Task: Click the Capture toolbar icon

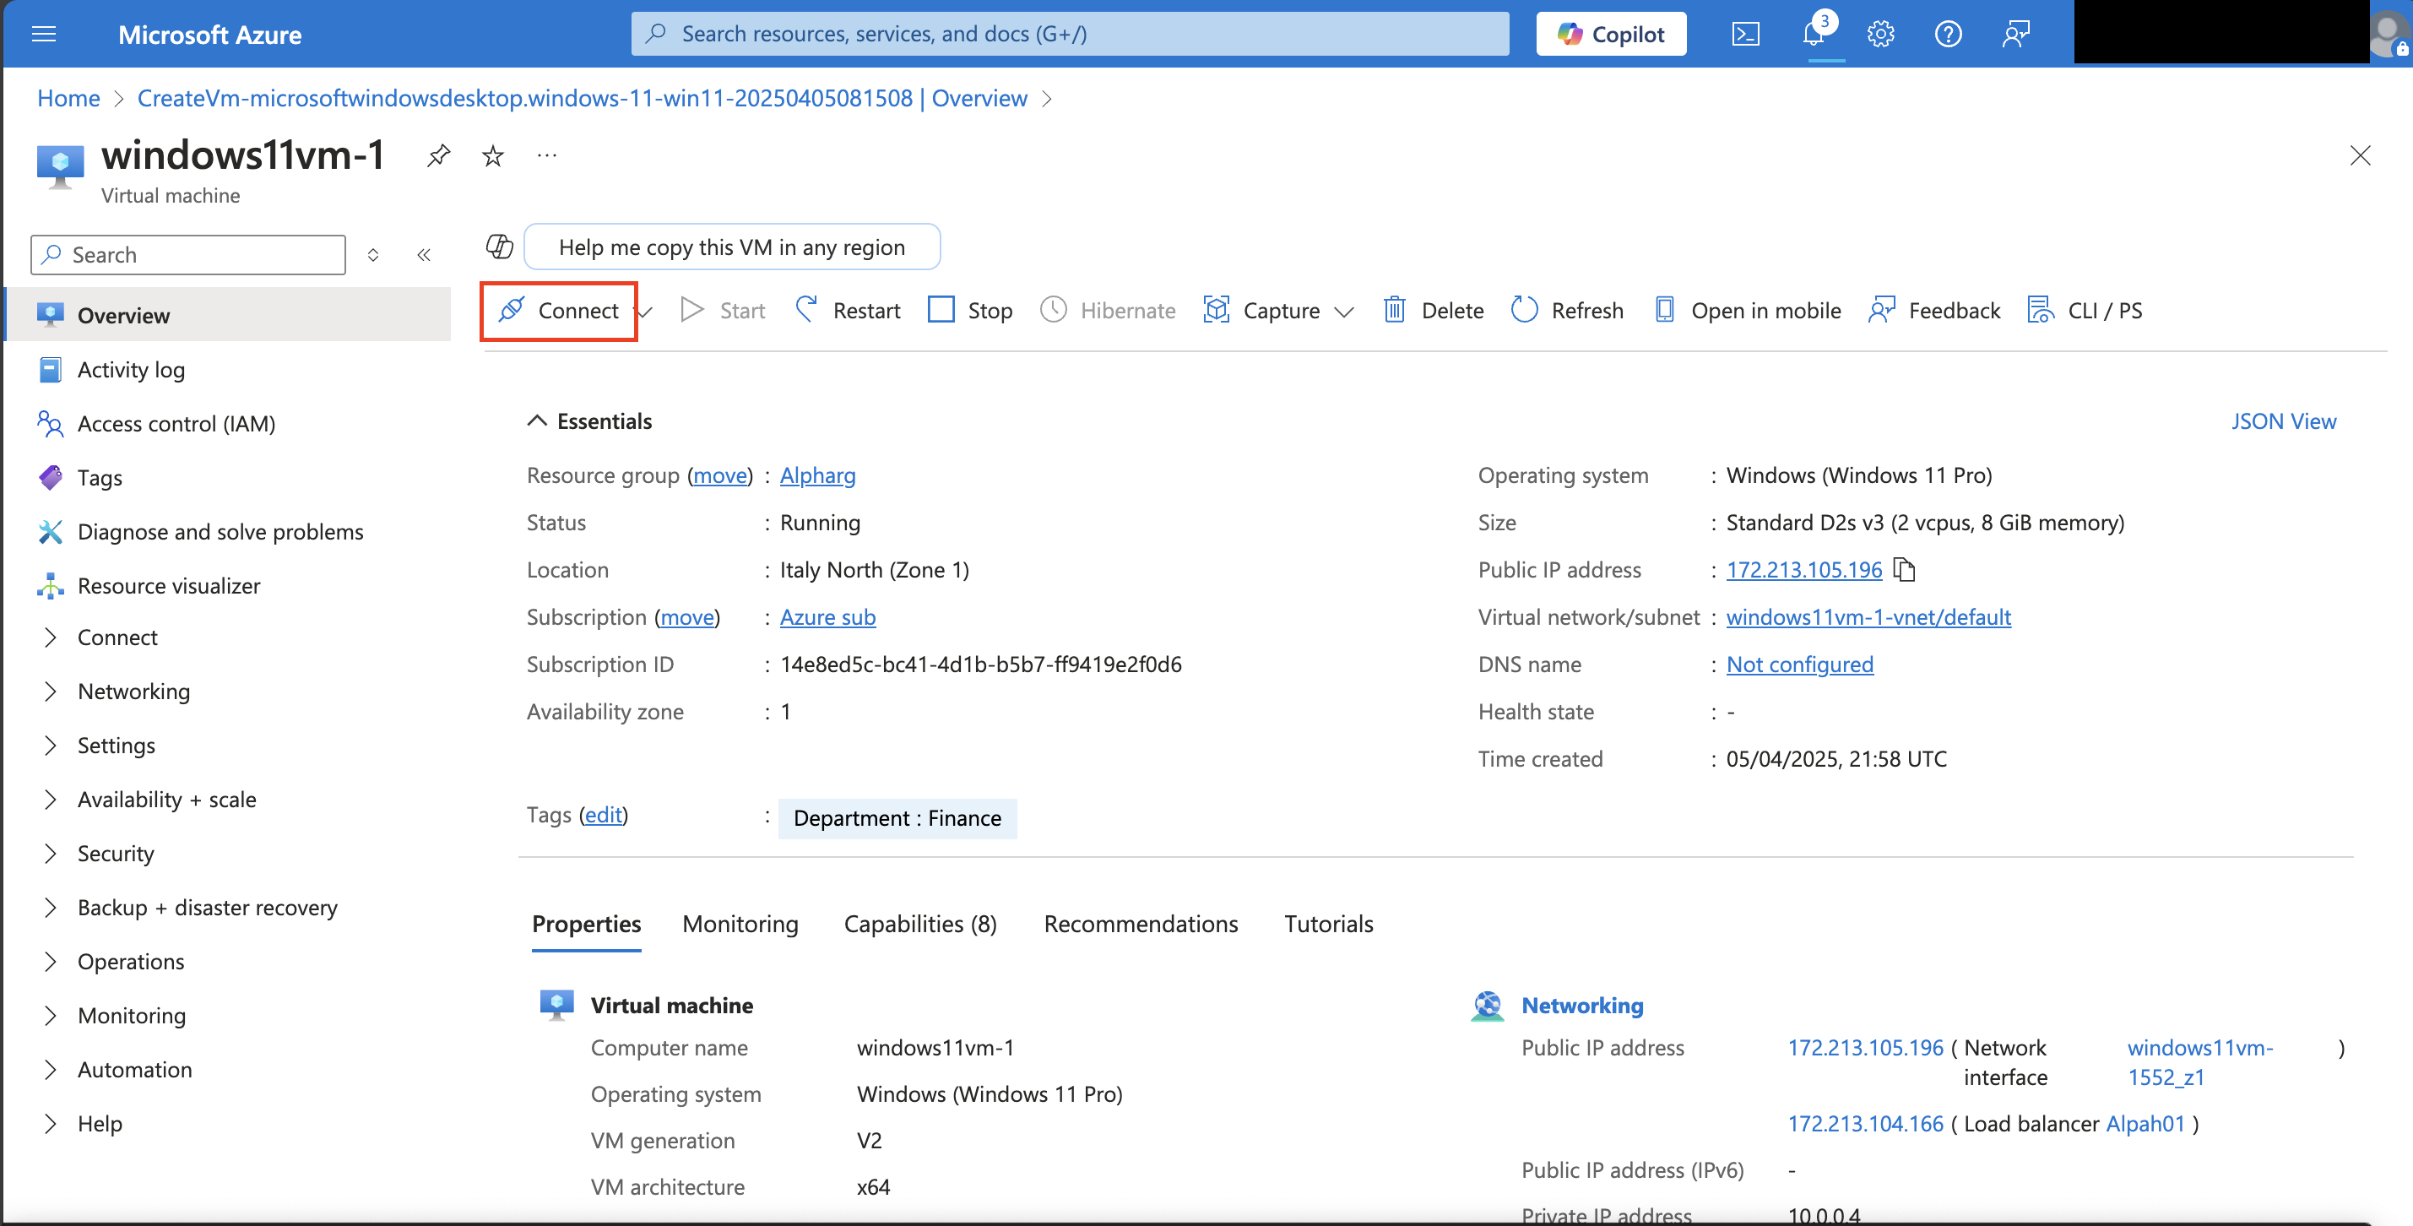Action: [x=1216, y=310]
